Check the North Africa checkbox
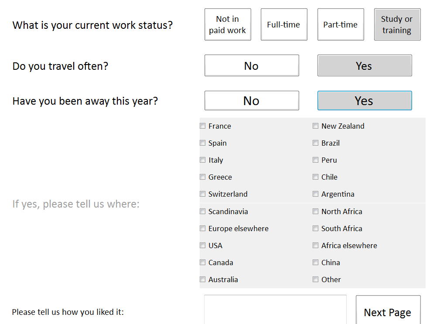440x324 pixels. [x=316, y=211]
